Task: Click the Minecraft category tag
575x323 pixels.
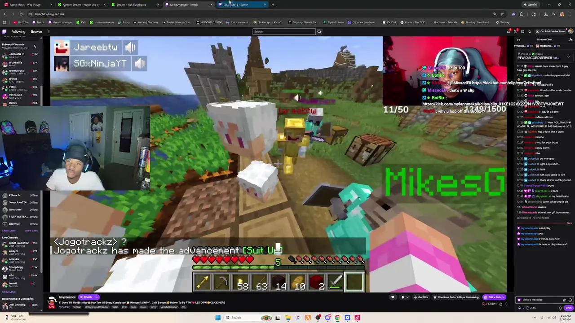Action: [64, 307]
